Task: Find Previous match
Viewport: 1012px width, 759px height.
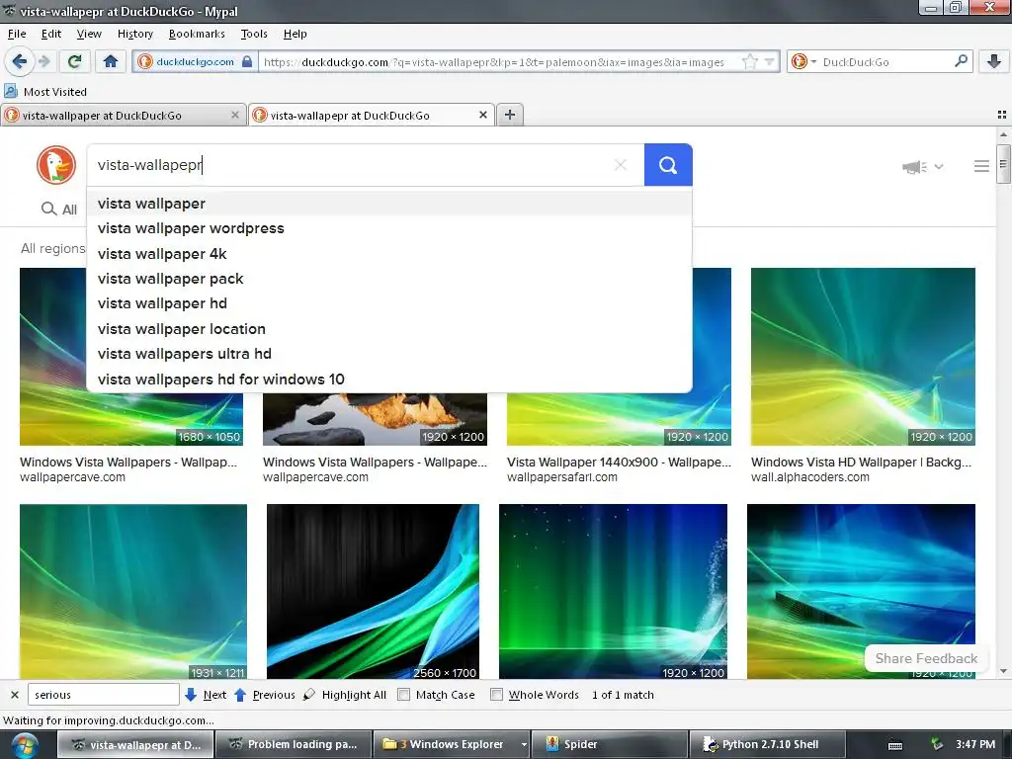Action: click(265, 695)
